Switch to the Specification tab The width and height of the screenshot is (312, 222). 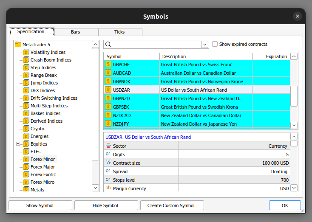(x=32, y=31)
